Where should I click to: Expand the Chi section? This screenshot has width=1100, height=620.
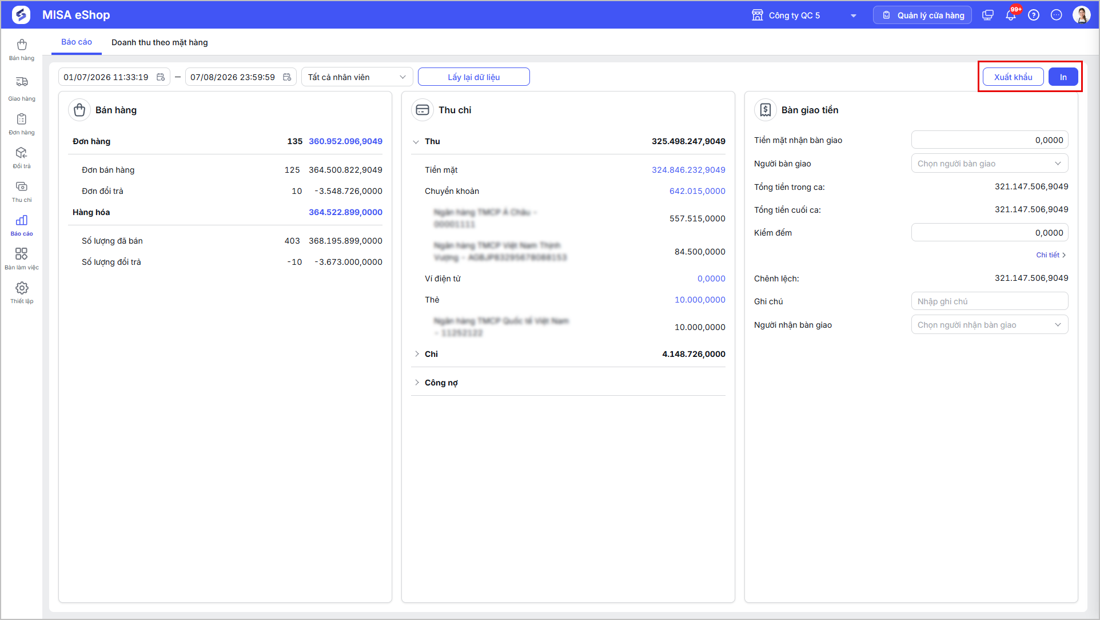417,354
